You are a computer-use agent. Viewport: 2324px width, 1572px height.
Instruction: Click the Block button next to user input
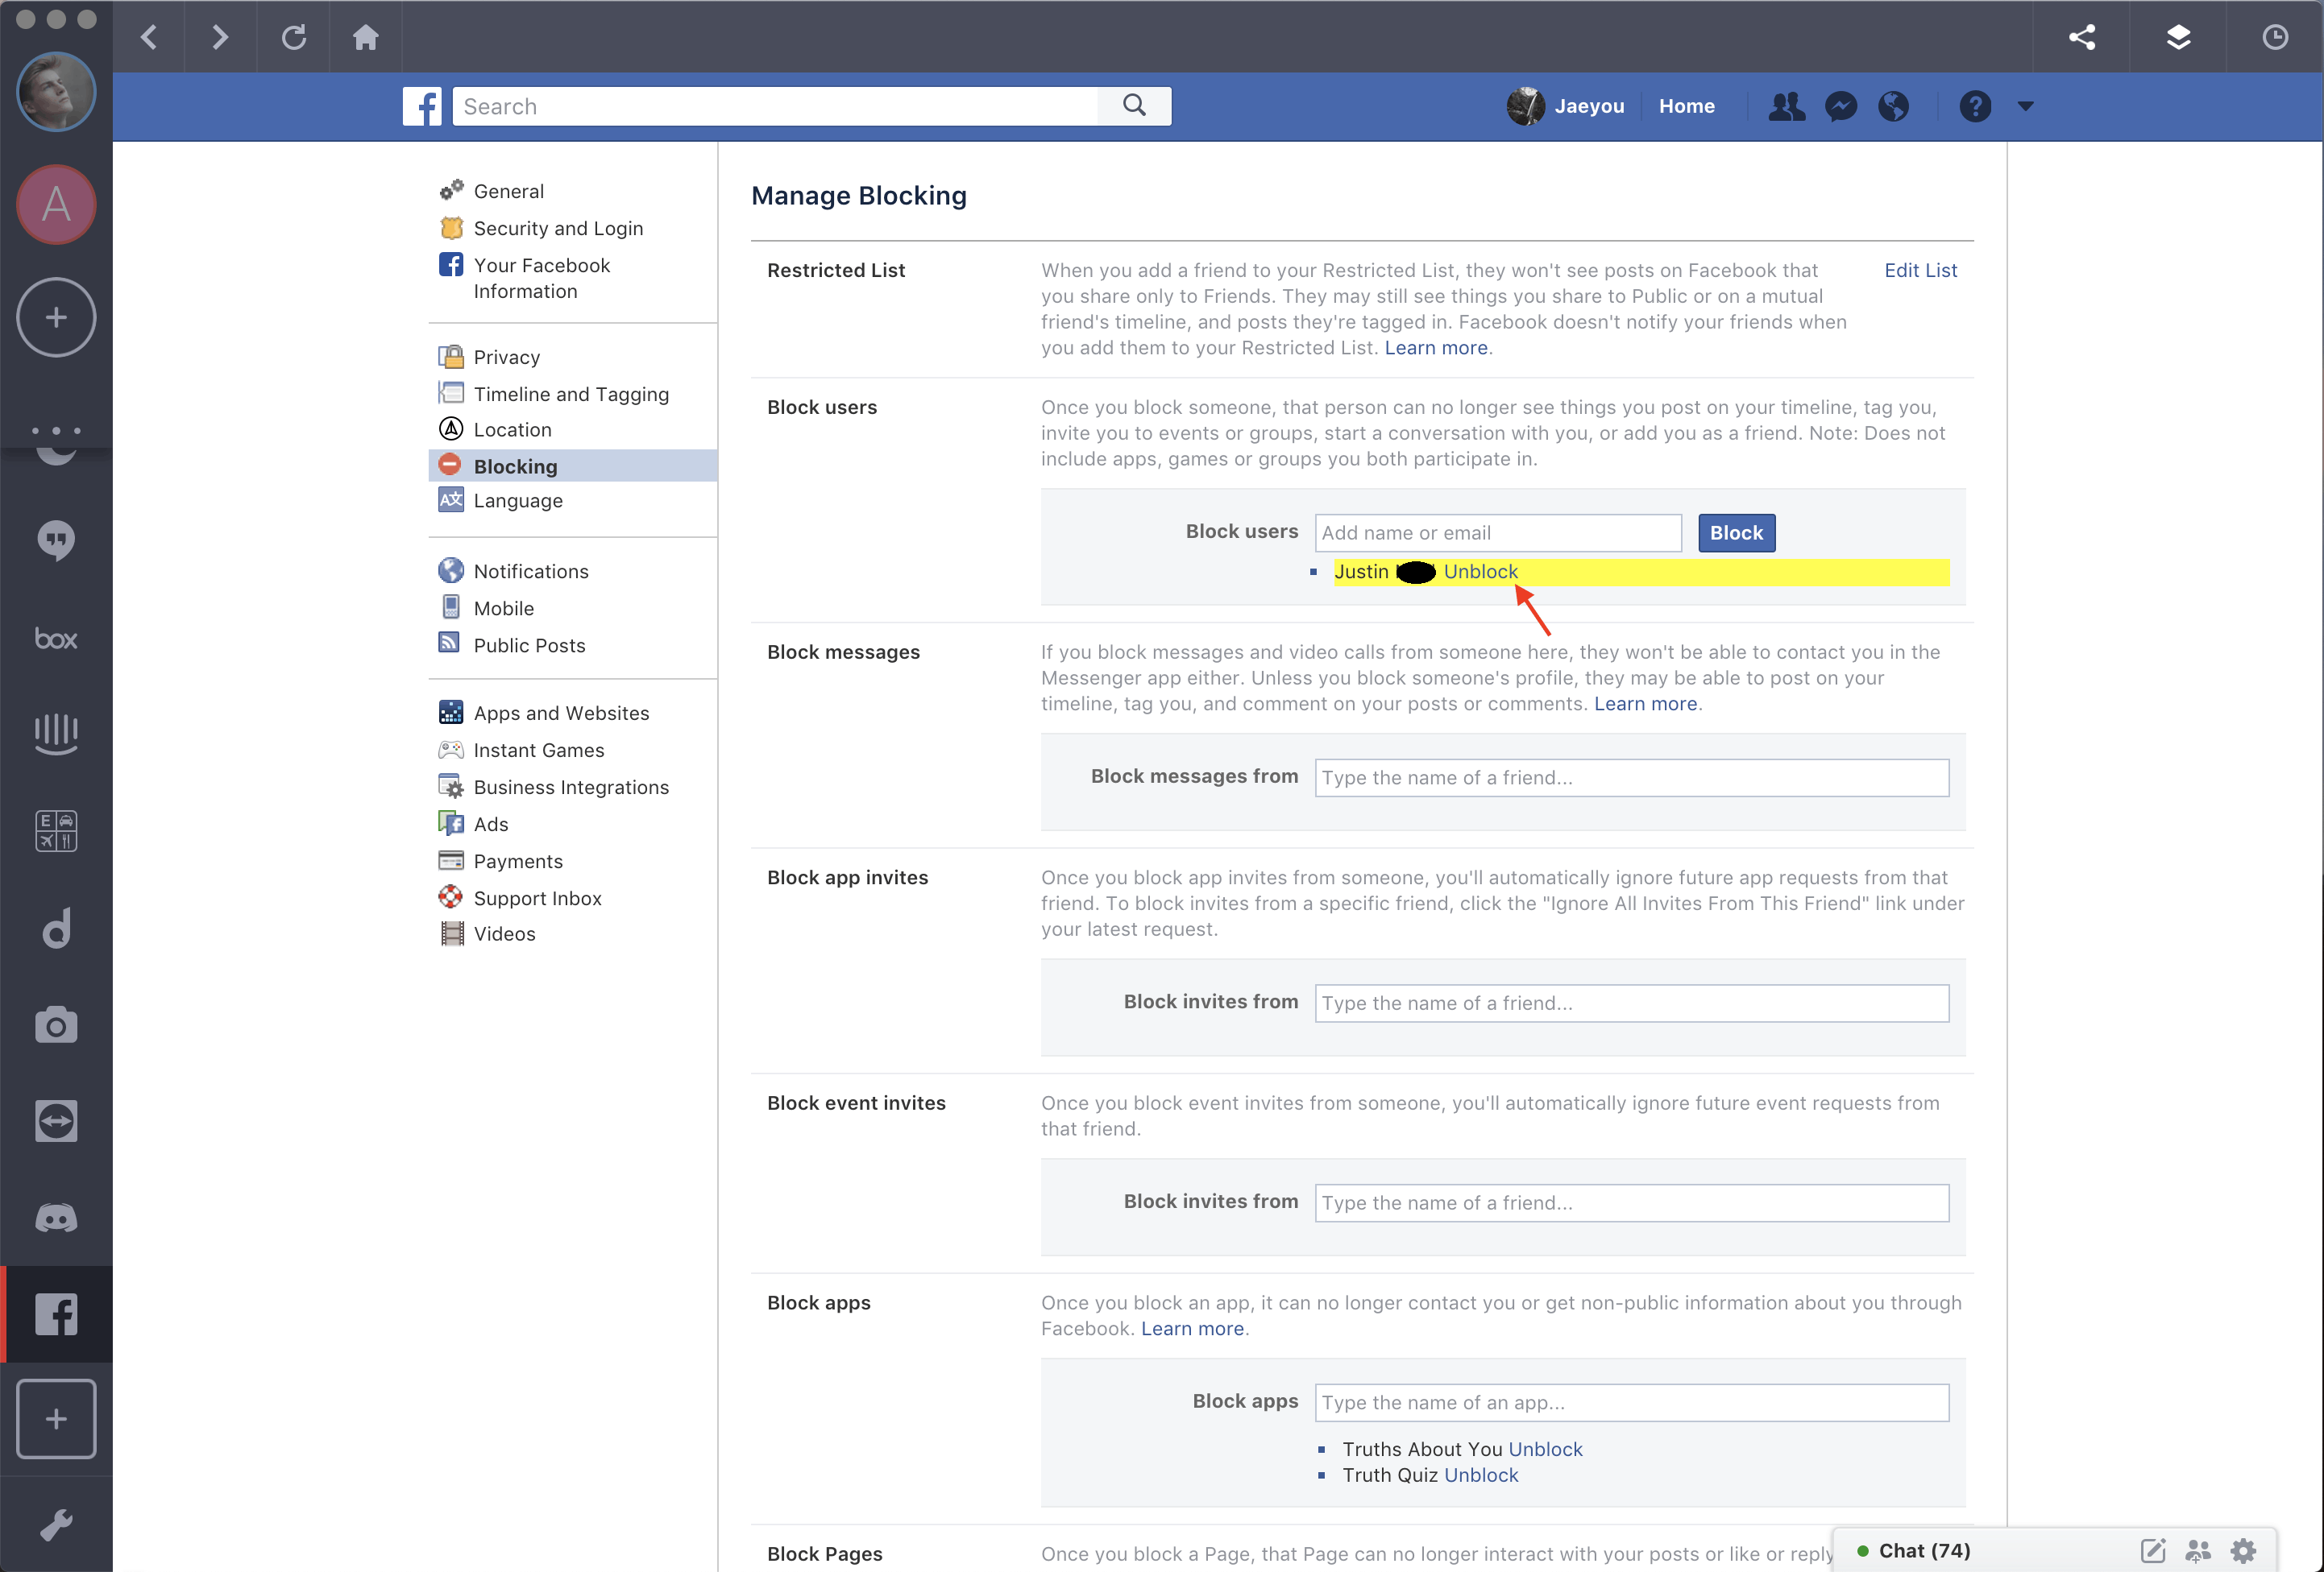point(1737,533)
